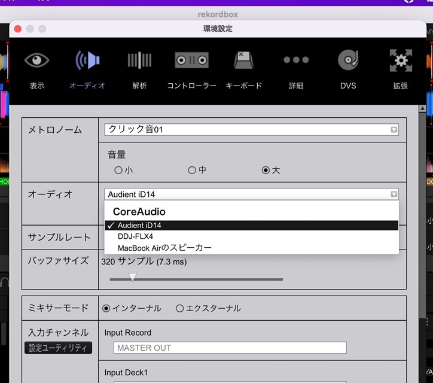Viewport: 433px width, 383px height.
Task: Switch to the 詳細 tab label
Action: pyautogui.click(x=296, y=86)
